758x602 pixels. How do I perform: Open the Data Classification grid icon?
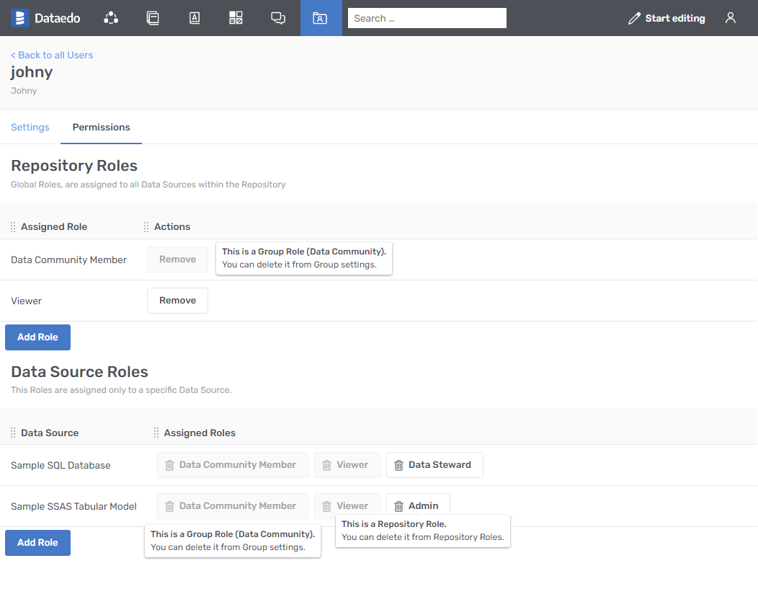click(x=236, y=18)
